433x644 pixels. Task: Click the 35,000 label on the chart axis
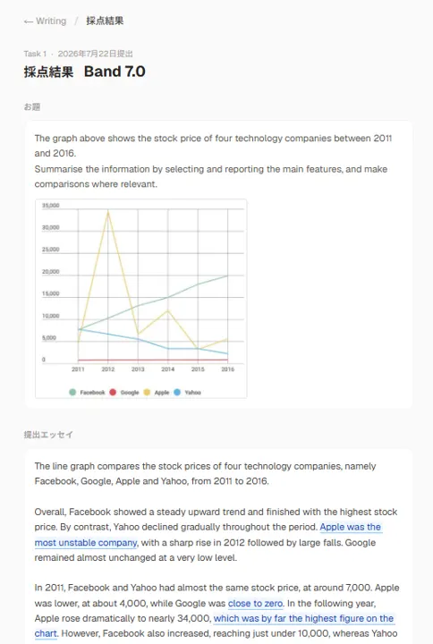(50, 206)
